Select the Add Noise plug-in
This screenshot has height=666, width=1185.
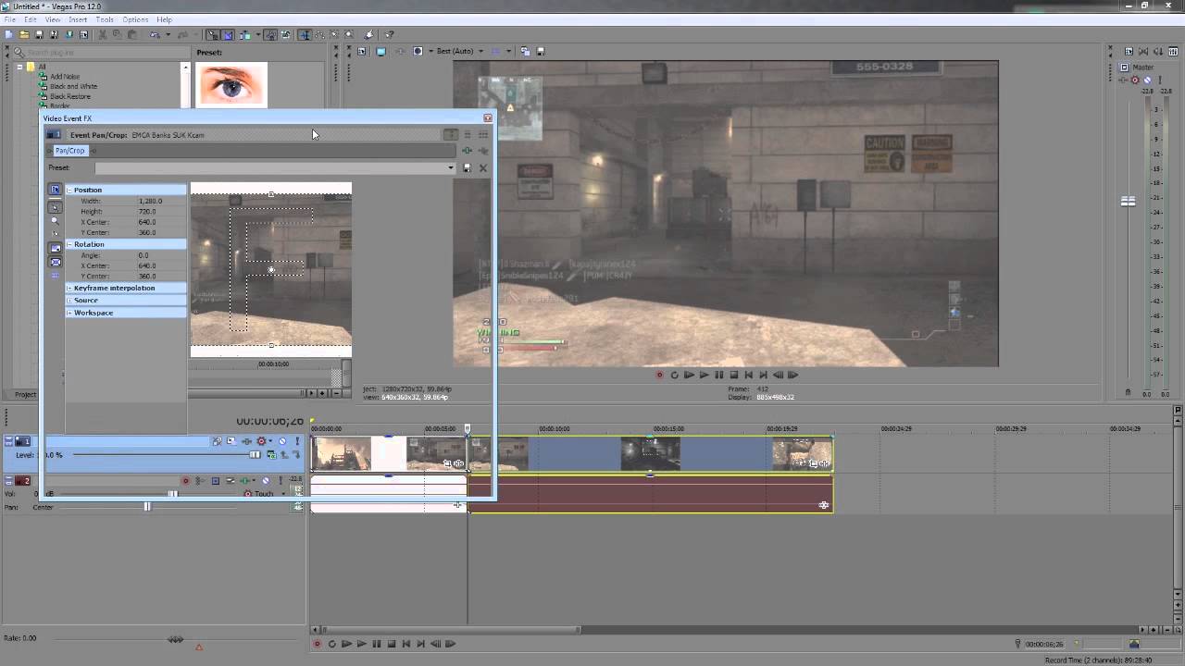coord(65,77)
